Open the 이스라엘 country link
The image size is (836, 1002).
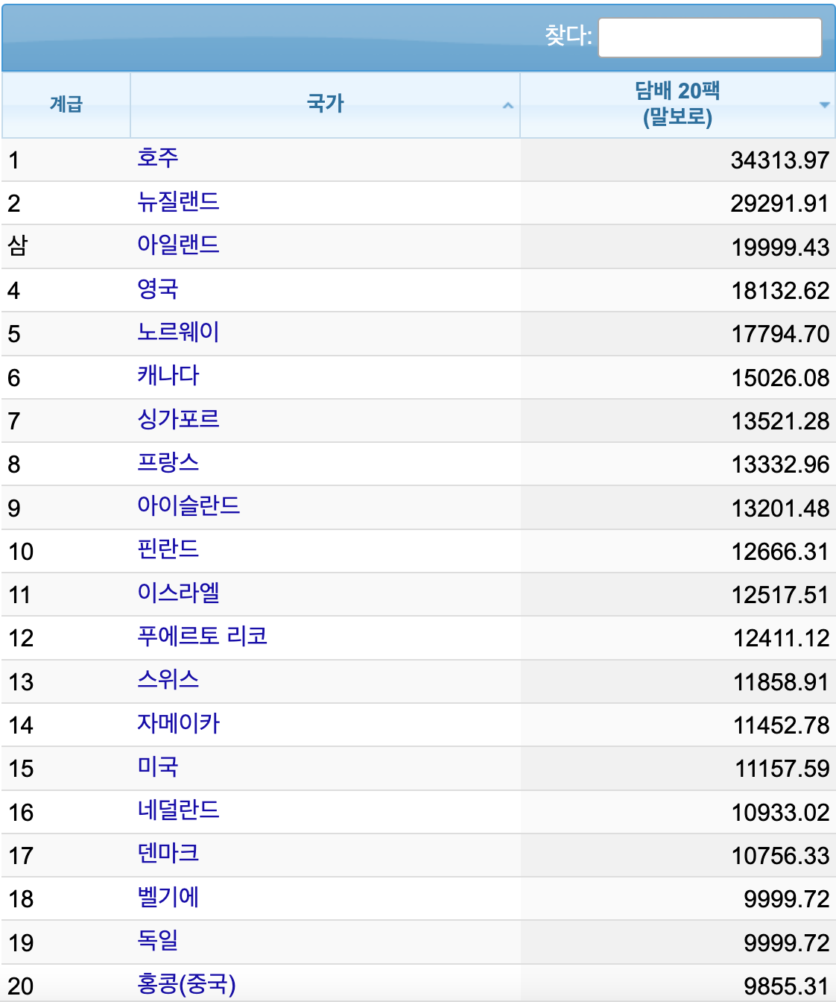tap(178, 593)
